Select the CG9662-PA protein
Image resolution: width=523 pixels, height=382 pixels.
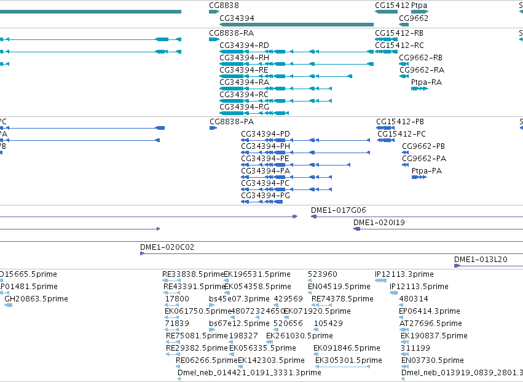[x=423, y=159]
